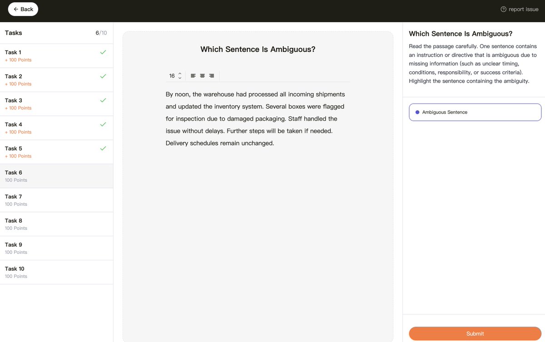Click '+ 100 Points' under Task 1
Viewport: 545px width, 342px height.
point(18,60)
